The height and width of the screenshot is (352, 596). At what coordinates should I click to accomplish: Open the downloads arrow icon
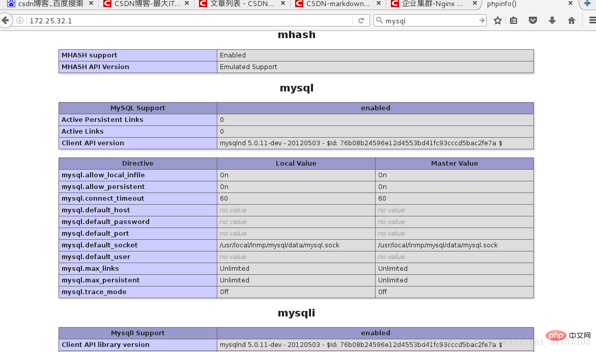point(552,20)
